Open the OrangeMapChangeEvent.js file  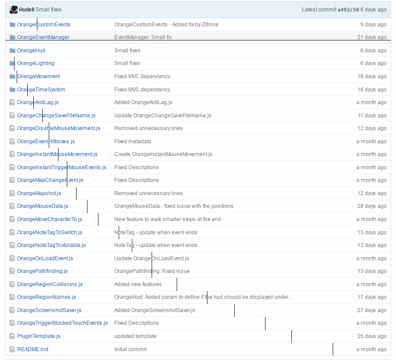[50, 180]
